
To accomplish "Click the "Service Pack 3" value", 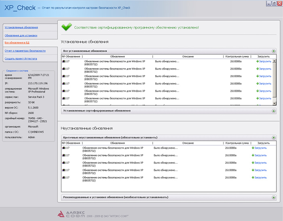I will click(36, 97).
